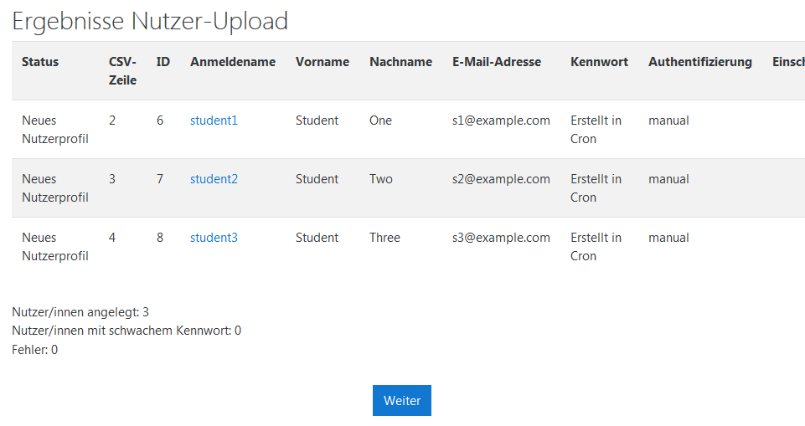Click the Authentifizierung column header
This screenshot has width=805, height=426.
[x=700, y=62]
